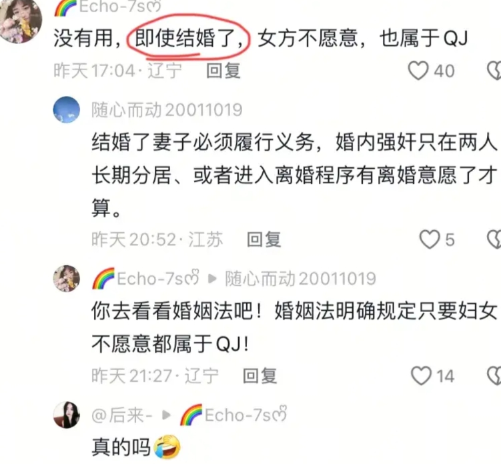Open Echo-7s avatar beside the reply

click(67, 278)
